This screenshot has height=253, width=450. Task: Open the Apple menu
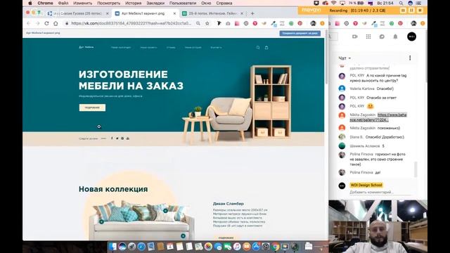[30, 3]
